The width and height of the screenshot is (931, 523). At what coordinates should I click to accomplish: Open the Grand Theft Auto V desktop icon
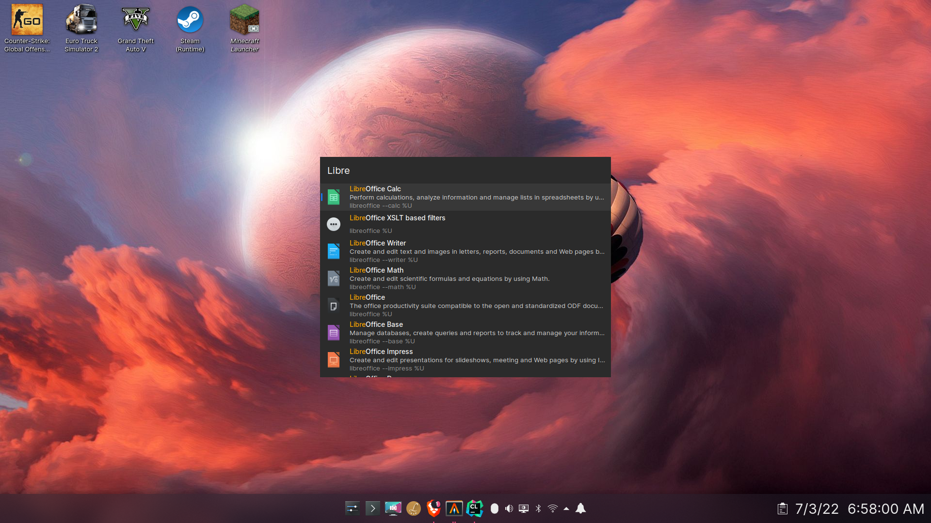(x=136, y=28)
